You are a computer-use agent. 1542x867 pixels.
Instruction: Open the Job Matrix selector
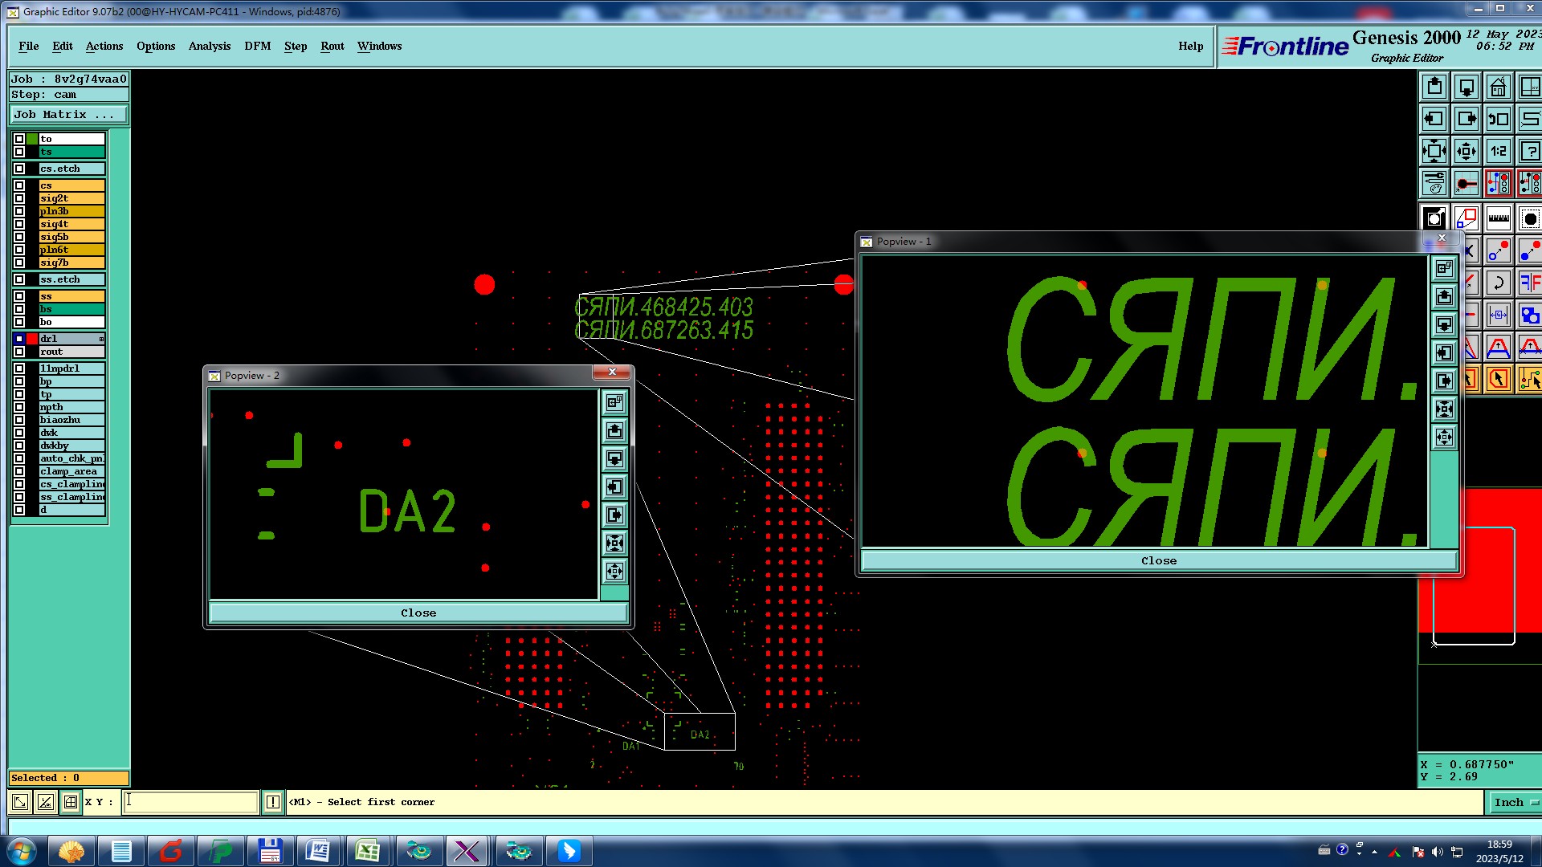pos(68,115)
